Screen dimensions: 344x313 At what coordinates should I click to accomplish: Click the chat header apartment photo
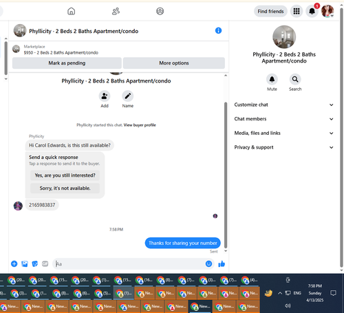coord(20,30)
